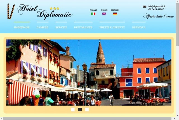Select the dark active slideshow indicator
Viewport: 179px width, 120px height.
(x=80, y=109)
